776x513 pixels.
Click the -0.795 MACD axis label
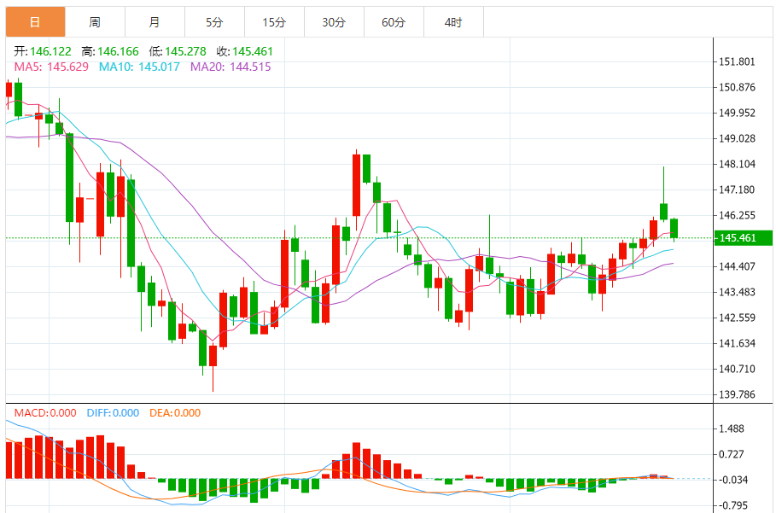[733, 505]
